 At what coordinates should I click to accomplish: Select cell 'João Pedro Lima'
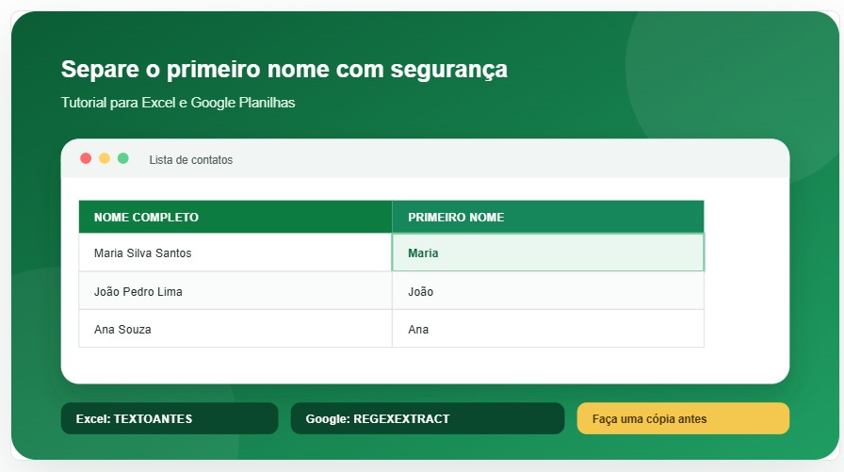[235, 290]
